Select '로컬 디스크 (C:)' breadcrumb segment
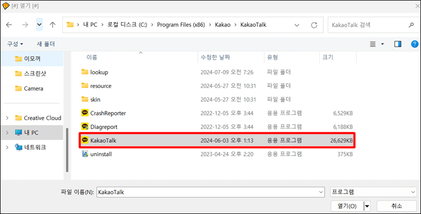Viewport: 421px width, 214px height. point(127,25)
